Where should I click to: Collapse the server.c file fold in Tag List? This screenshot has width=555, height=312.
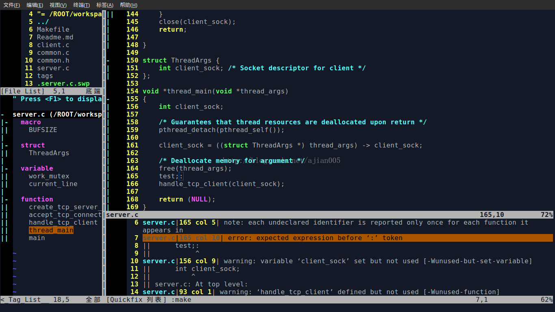tap(2, 115)
